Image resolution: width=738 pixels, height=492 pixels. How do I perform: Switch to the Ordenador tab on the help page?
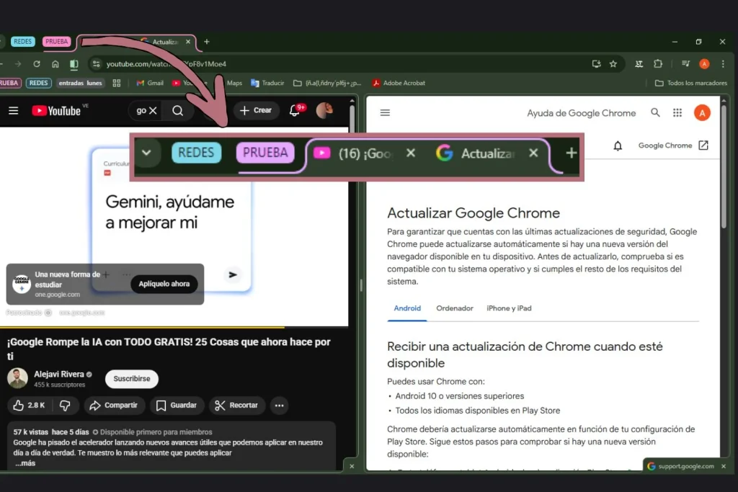point(455,308)
